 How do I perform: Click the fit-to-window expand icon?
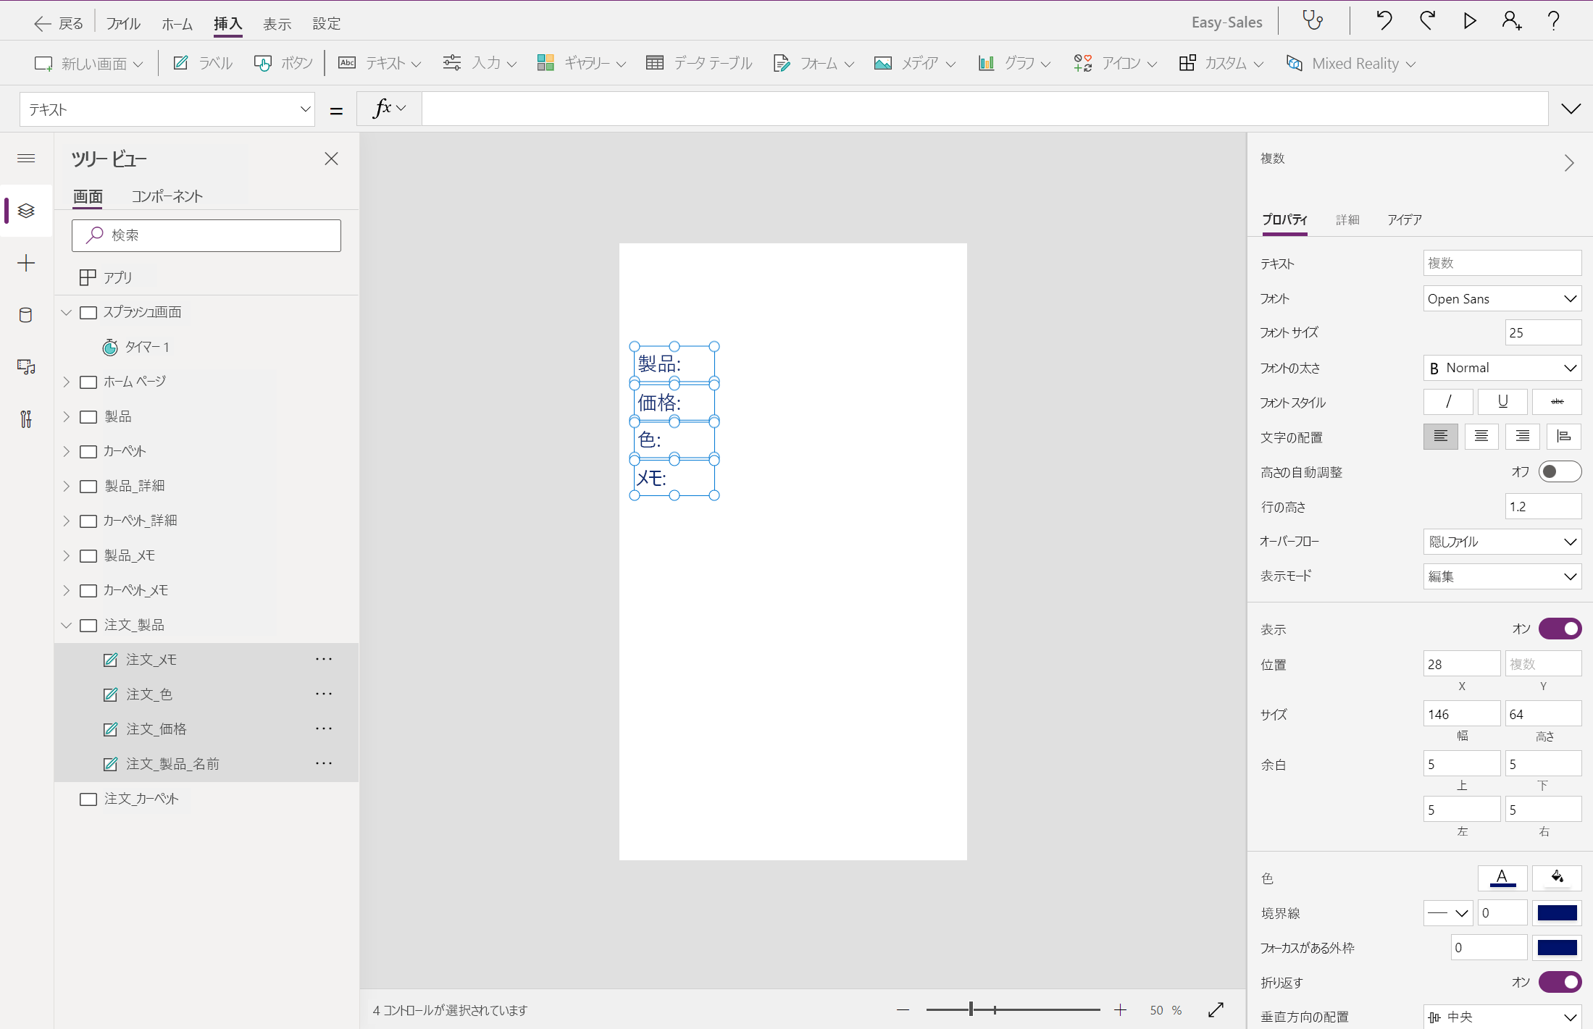1216,1009
